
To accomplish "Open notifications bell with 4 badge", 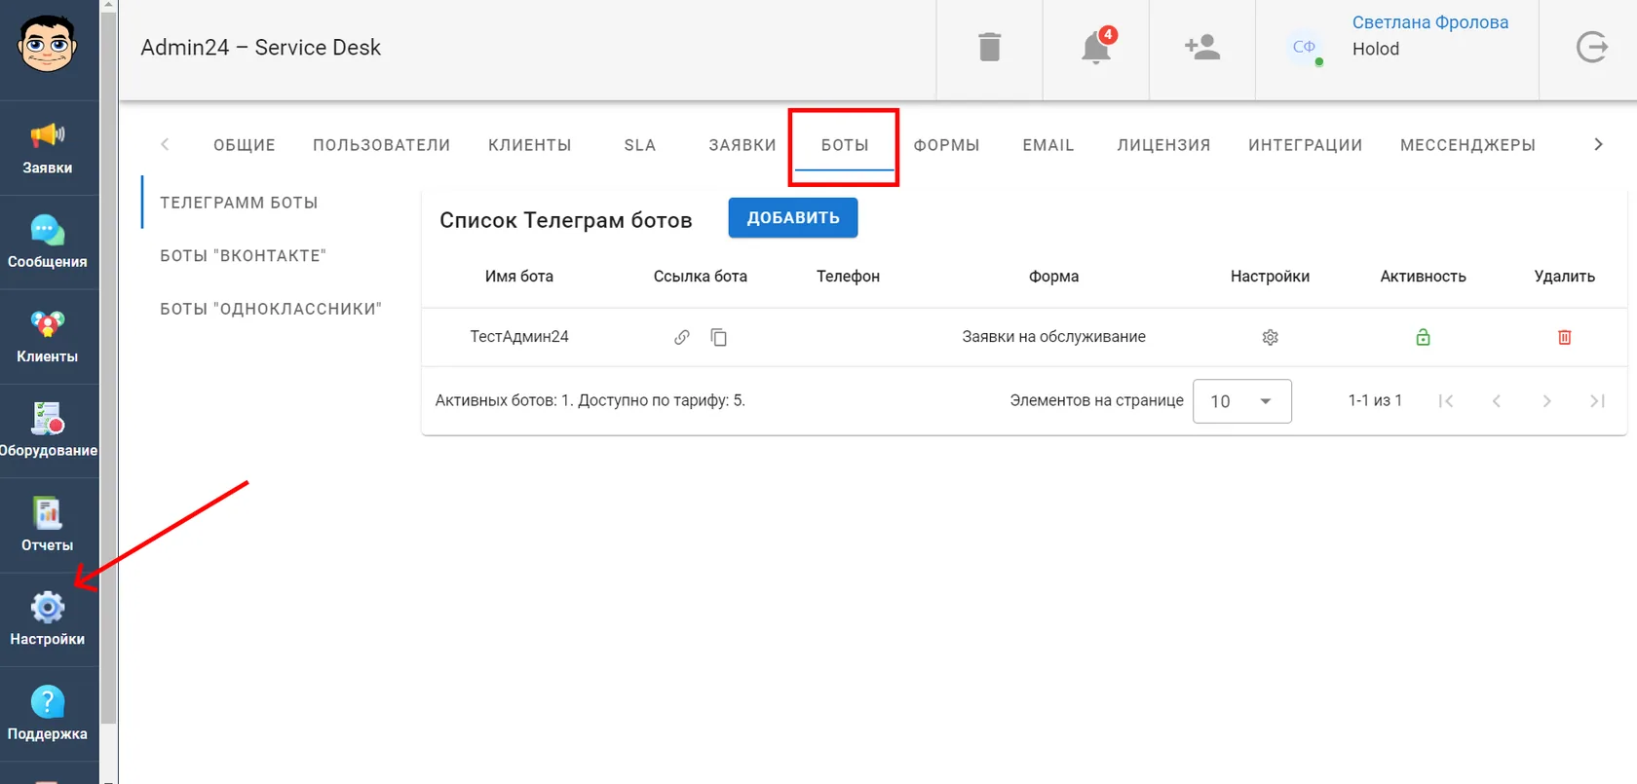I will [1096, 47].
